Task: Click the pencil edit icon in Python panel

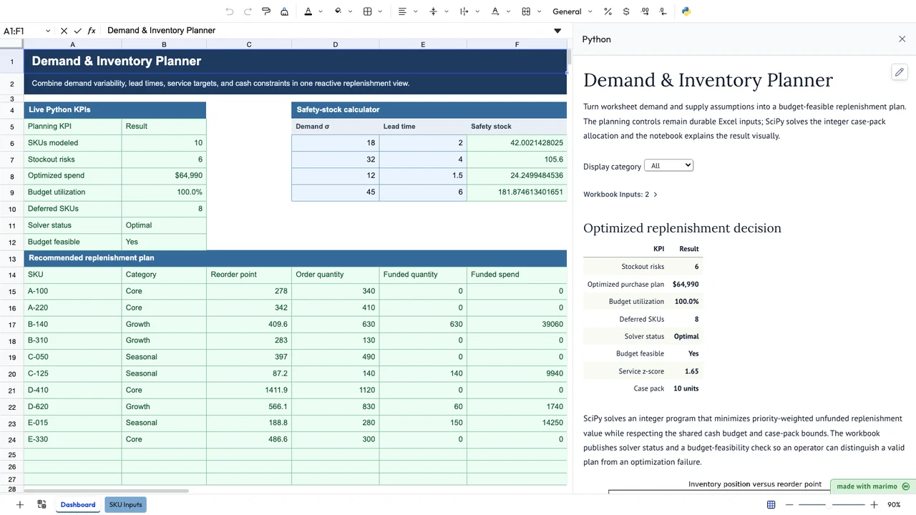Action: tap(900, 72)
